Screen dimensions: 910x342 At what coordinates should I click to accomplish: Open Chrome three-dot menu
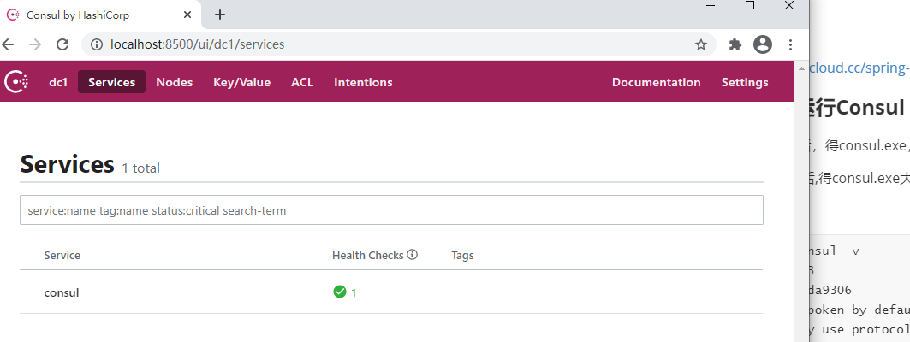(x=789, y=44)
